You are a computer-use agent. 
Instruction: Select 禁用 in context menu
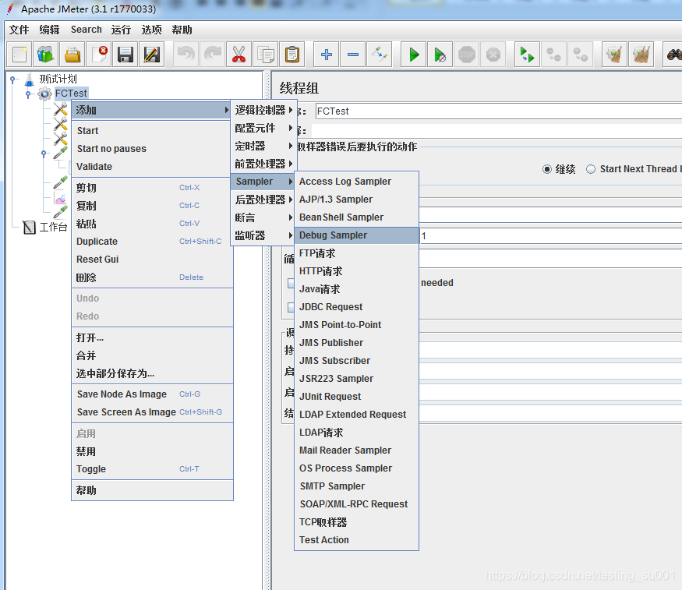(152, 451)
